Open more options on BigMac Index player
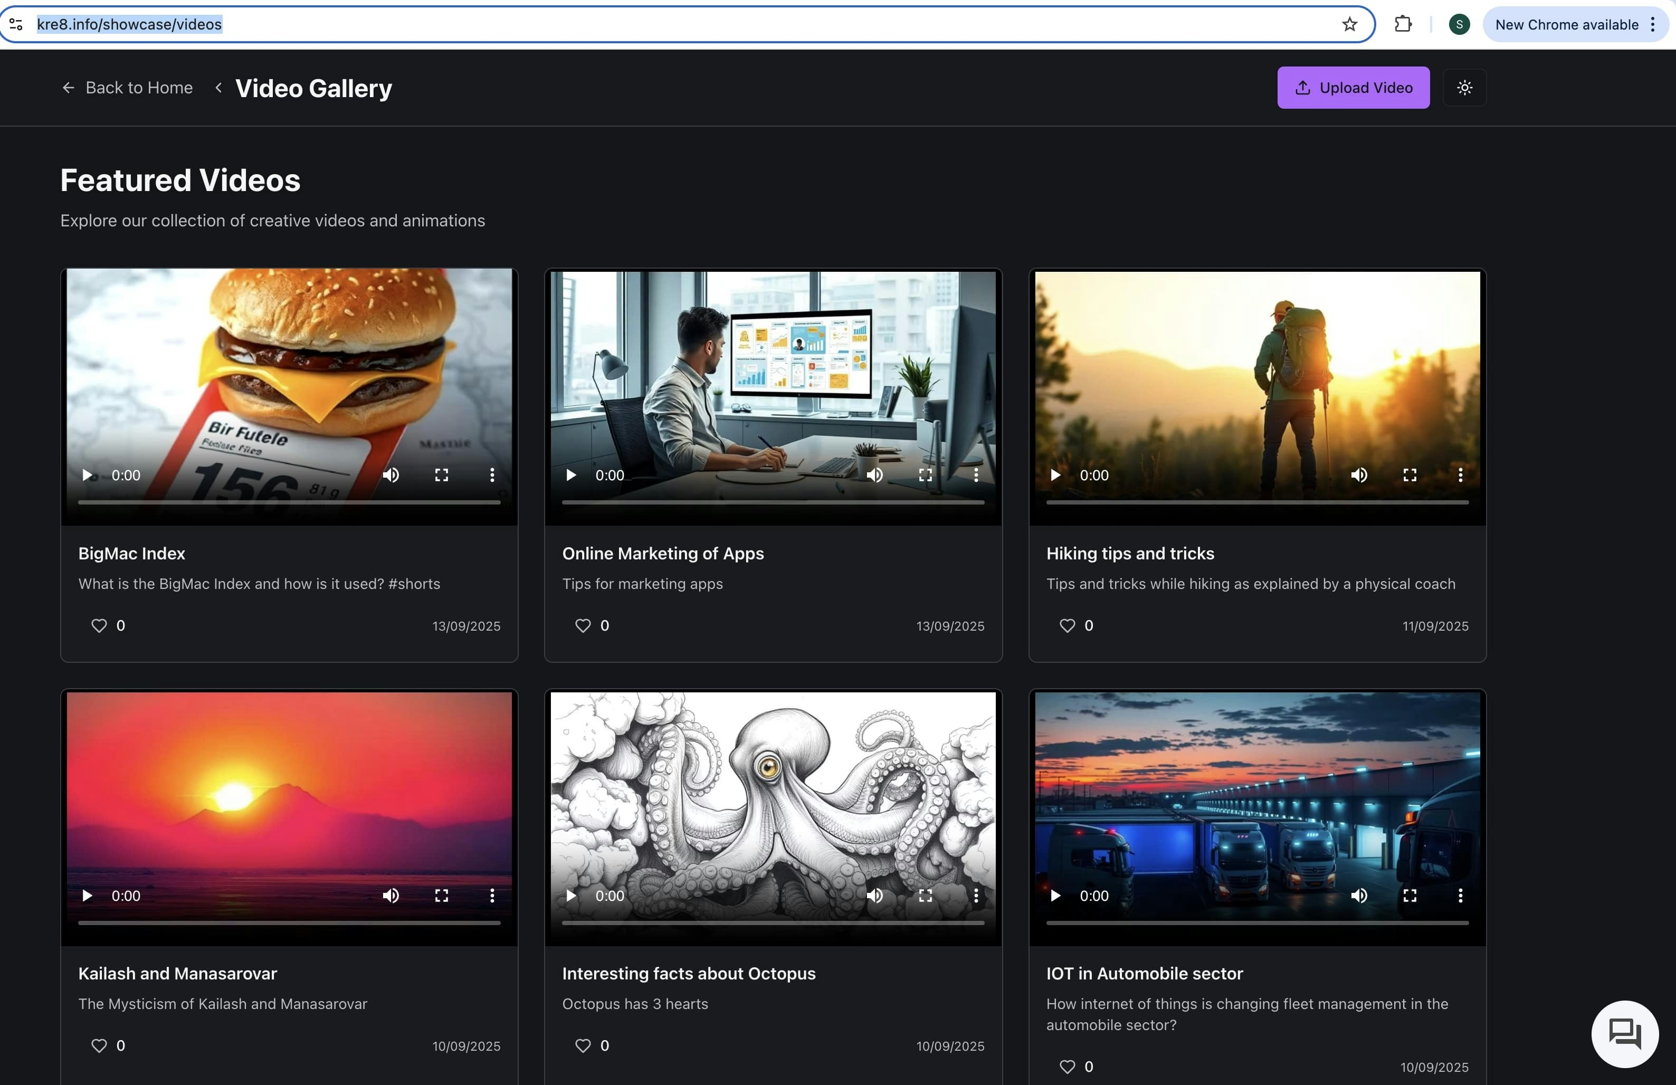The width and height of the screenshot is (1676, 1085). (491, 474)
